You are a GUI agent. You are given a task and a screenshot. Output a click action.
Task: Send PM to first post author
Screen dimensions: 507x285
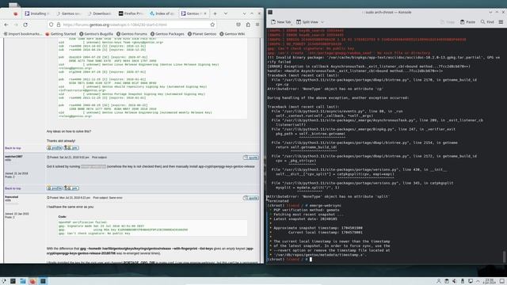click(x=71, y=148)
